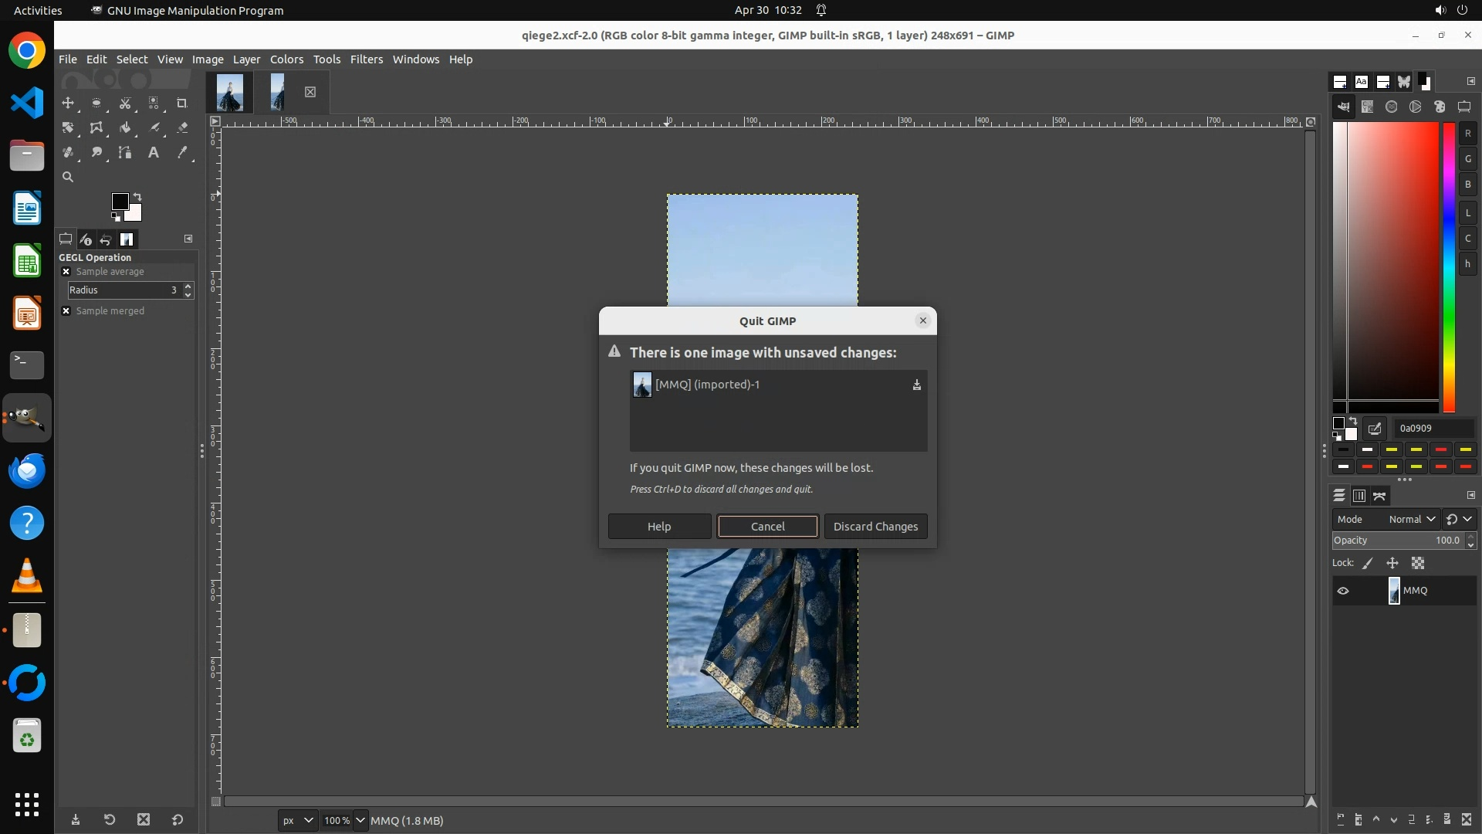
Task: Open the Filters menu
Action: click(366, 59)
